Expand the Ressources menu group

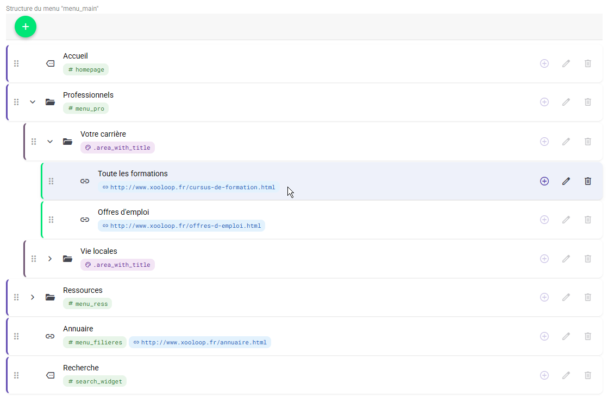[33, 297]
